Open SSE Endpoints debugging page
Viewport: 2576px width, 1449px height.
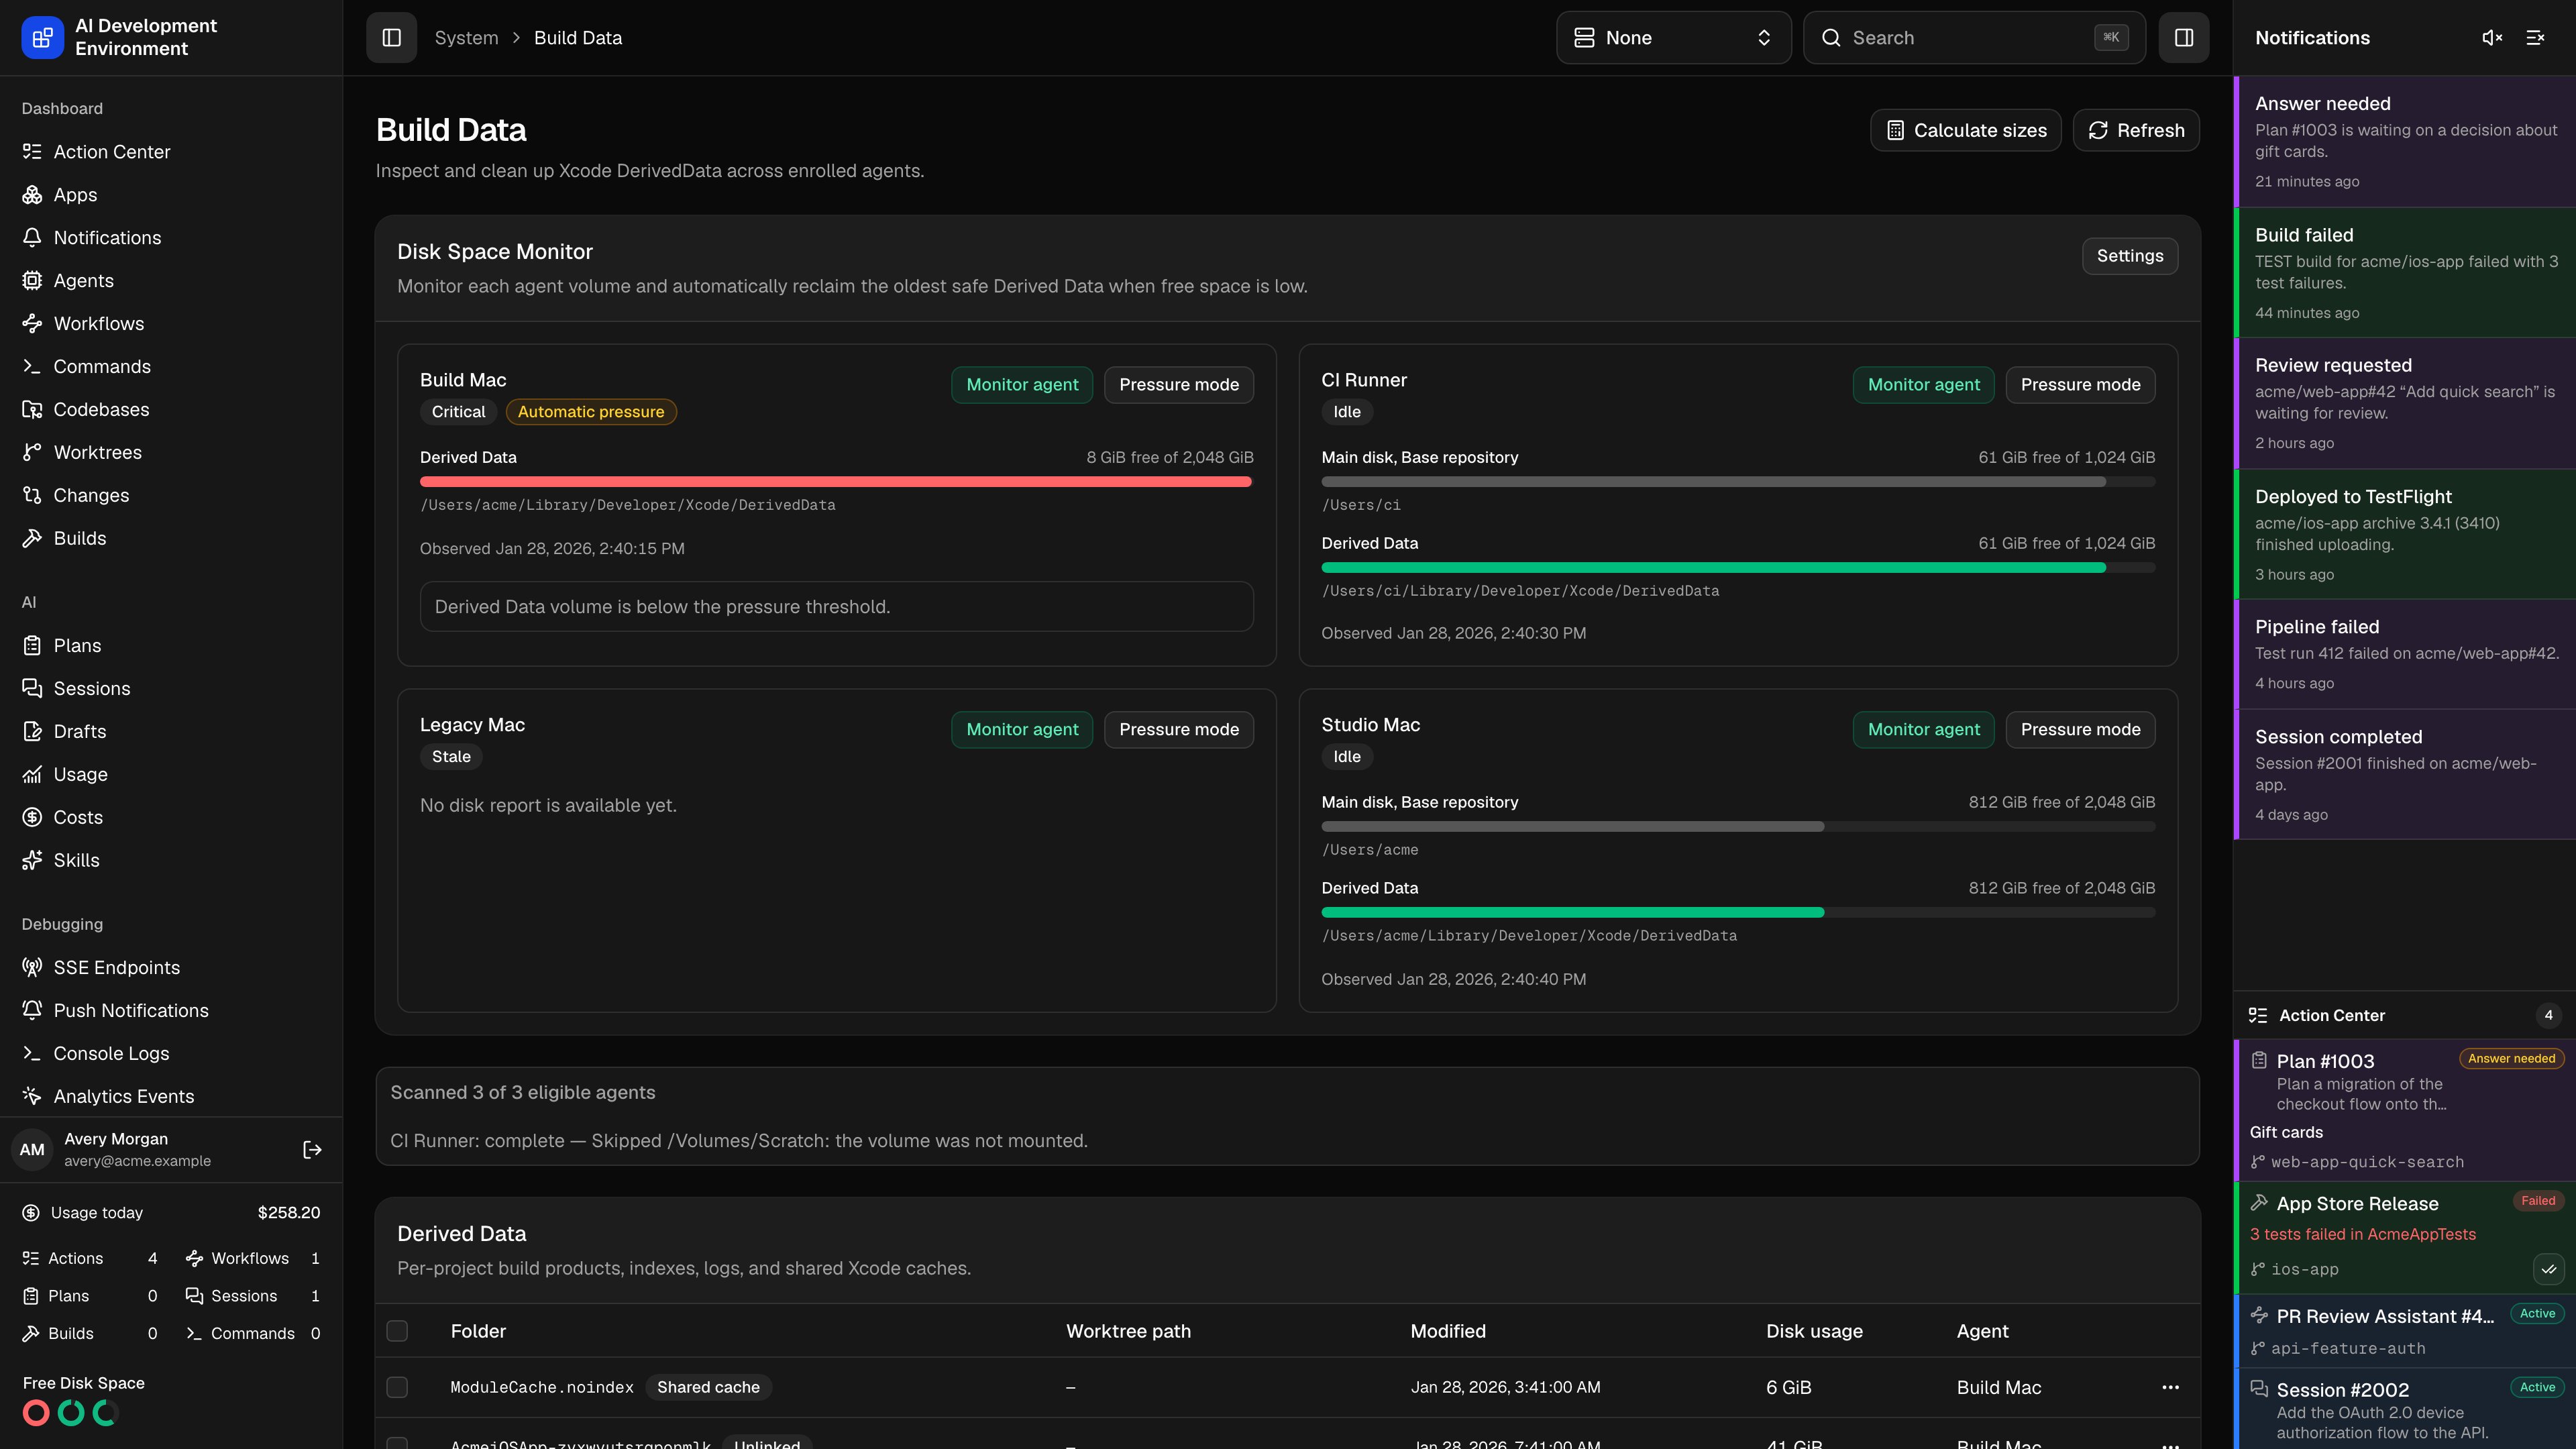171,967
